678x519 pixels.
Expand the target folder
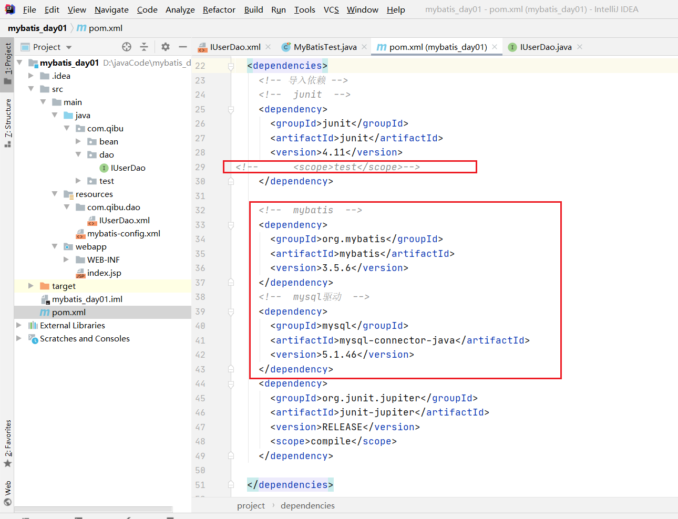pos(31,286)
